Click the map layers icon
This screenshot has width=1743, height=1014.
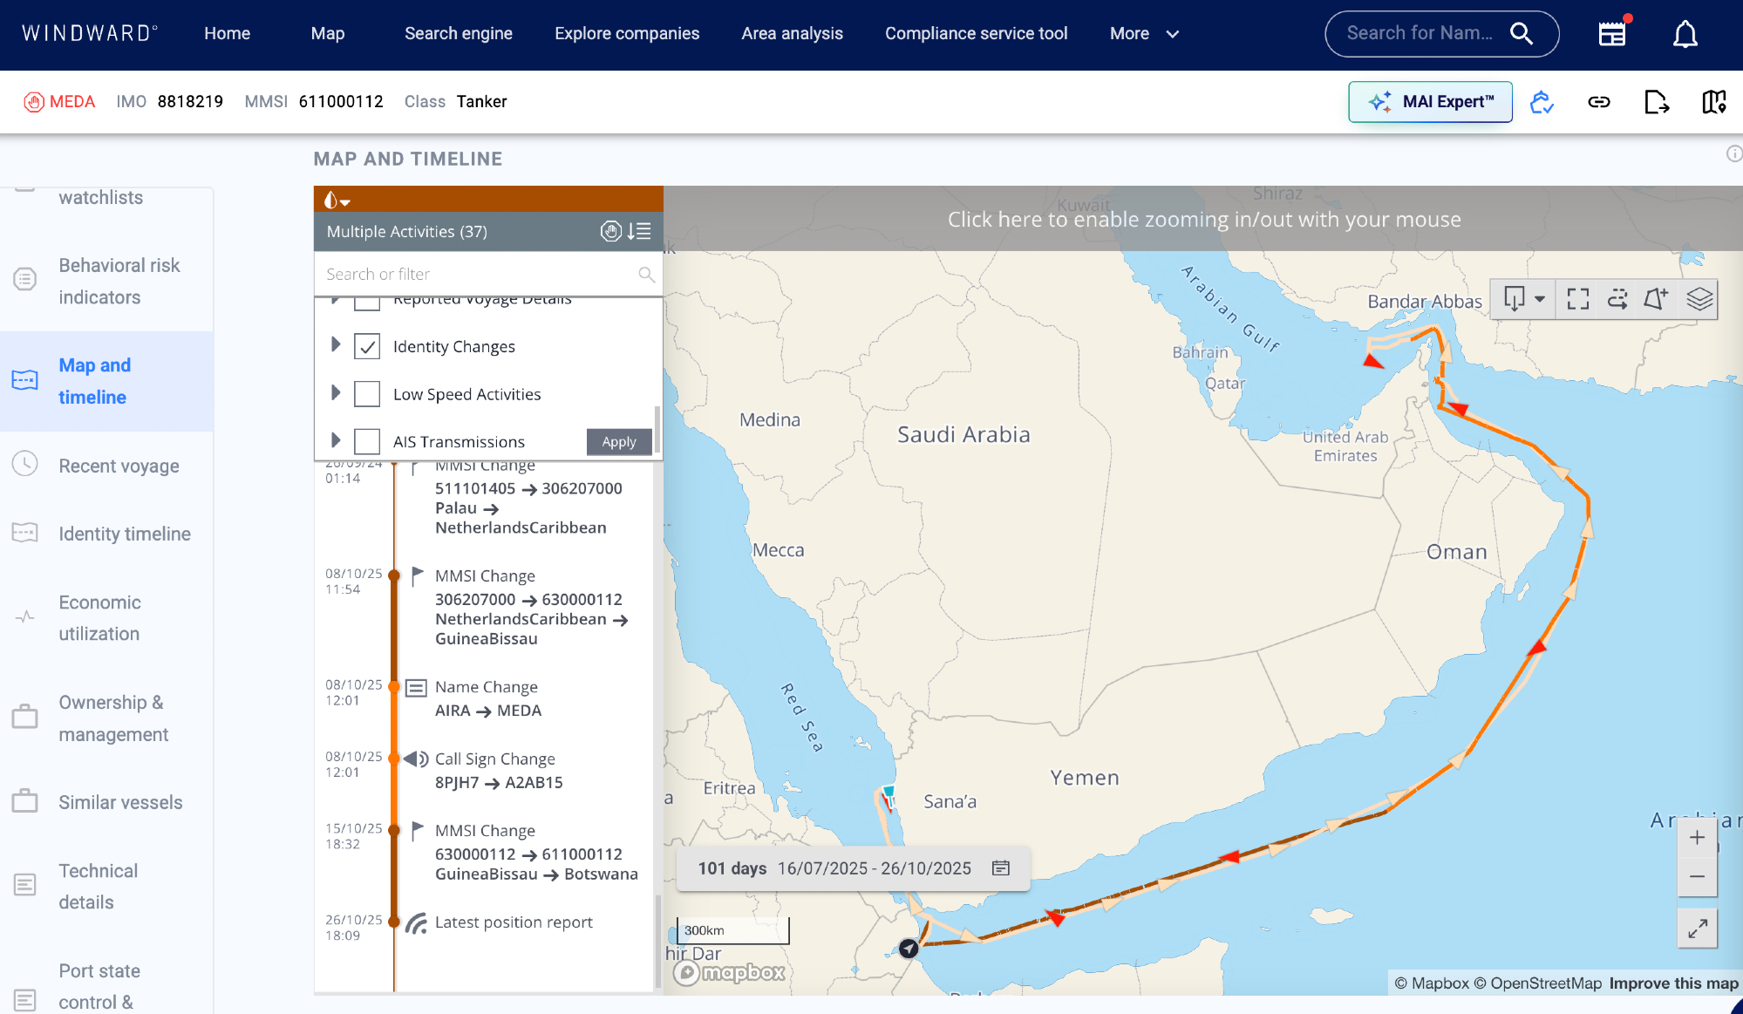click(x=1699, y=299)
